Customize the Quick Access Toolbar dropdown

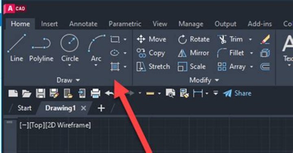(x=216, y=93)
